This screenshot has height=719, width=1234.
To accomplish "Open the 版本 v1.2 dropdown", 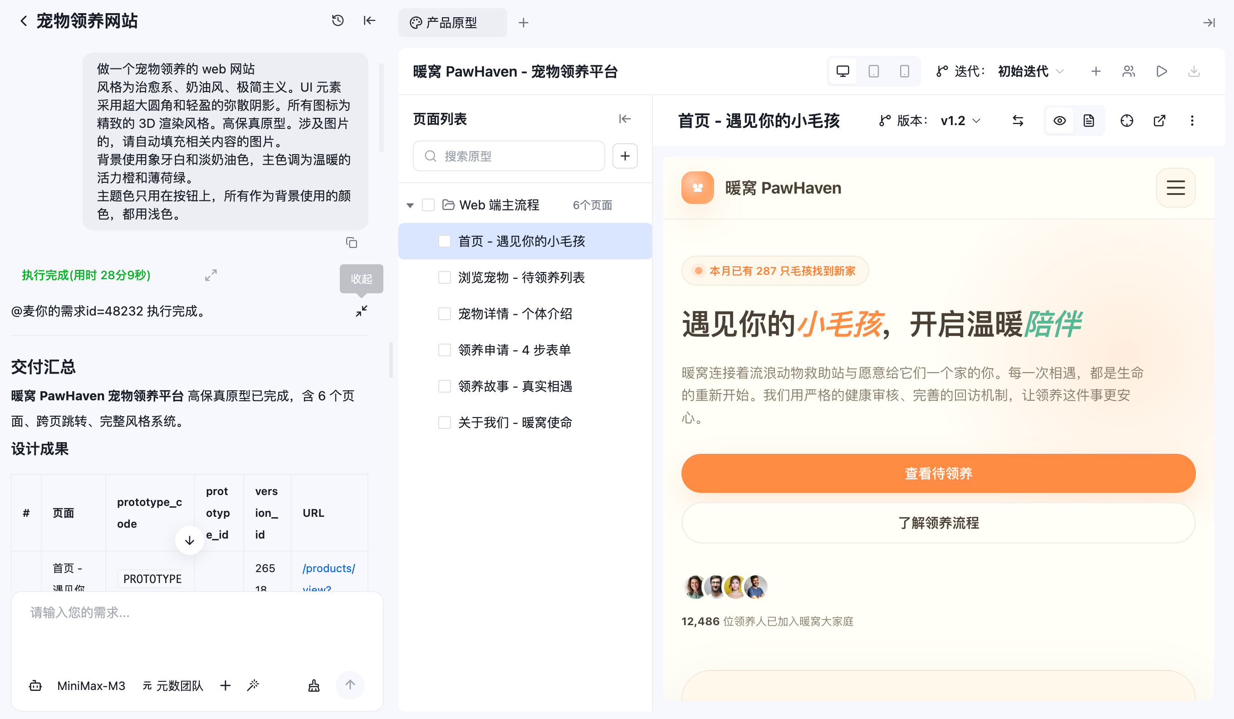I will point(960,121).
